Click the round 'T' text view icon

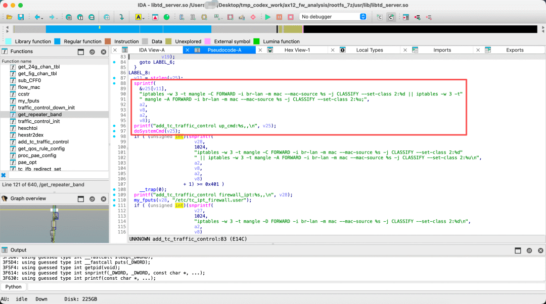coord(80,17)
